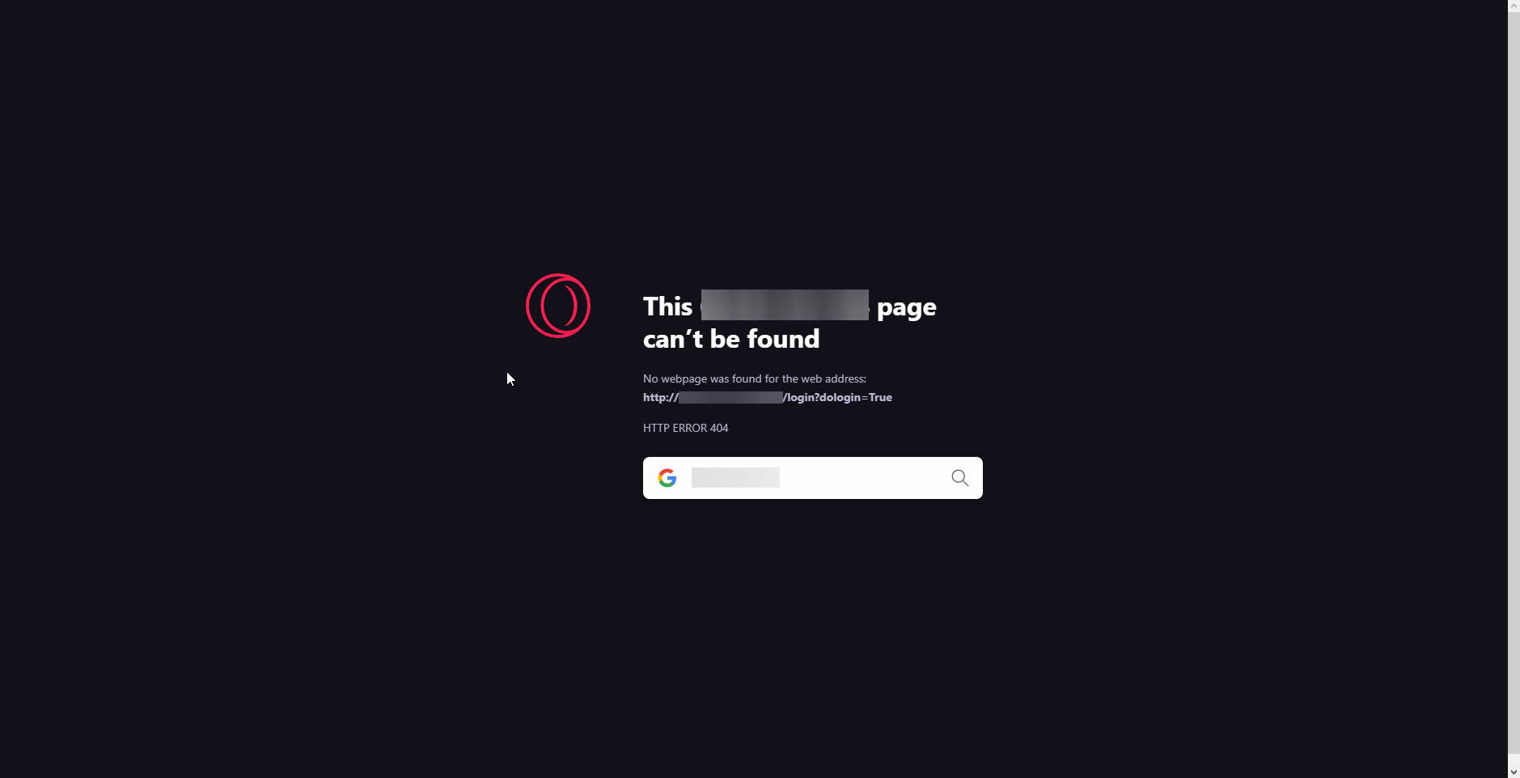
Task: Click the http:// prefix of the address
Action: point(661,397)
